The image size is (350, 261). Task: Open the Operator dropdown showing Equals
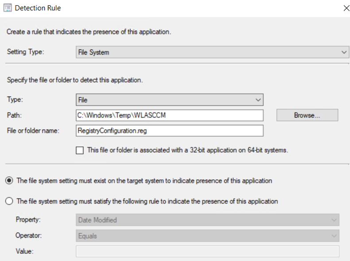coord(208,236)
